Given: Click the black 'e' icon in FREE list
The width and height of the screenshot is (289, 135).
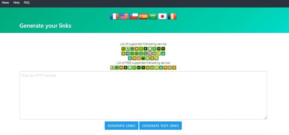Looking at the screenshot, I should click(125, 68).
